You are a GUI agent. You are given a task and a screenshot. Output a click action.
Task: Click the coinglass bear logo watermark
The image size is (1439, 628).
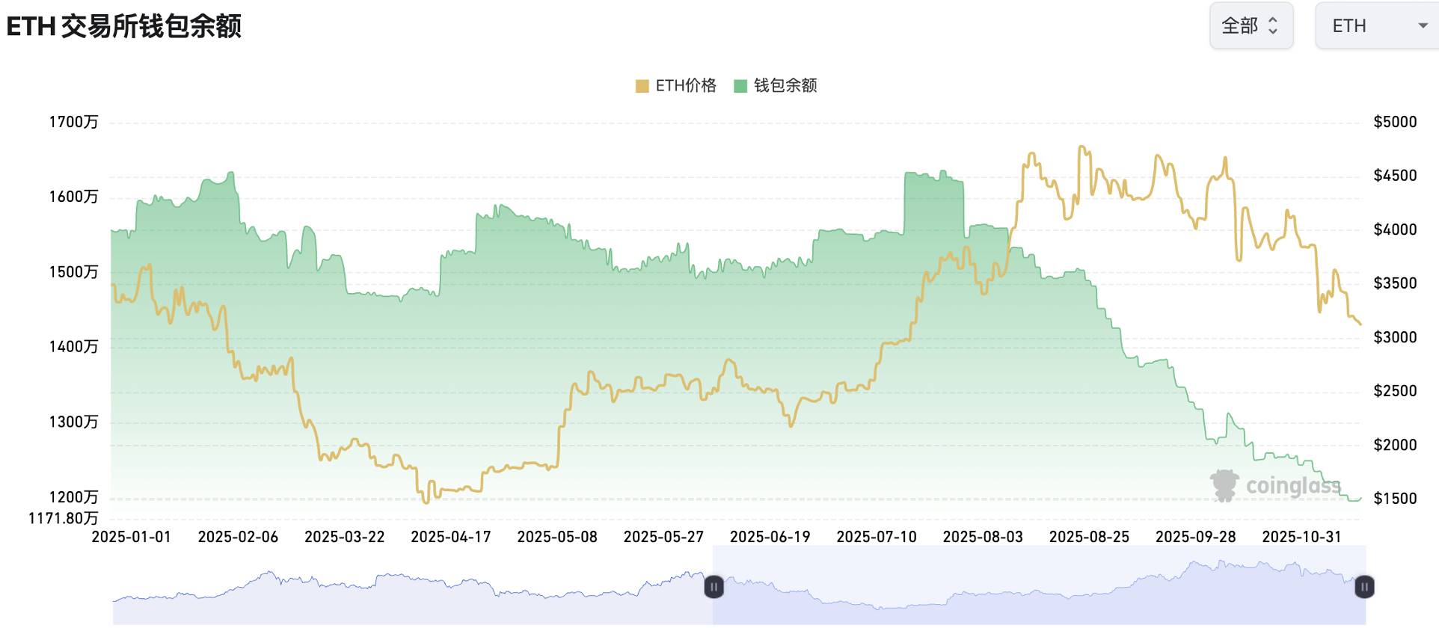click(x=1225, y=486)
